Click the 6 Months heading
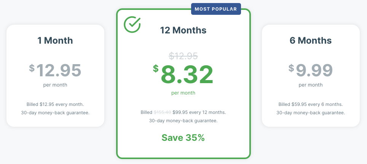 [311, 40]
